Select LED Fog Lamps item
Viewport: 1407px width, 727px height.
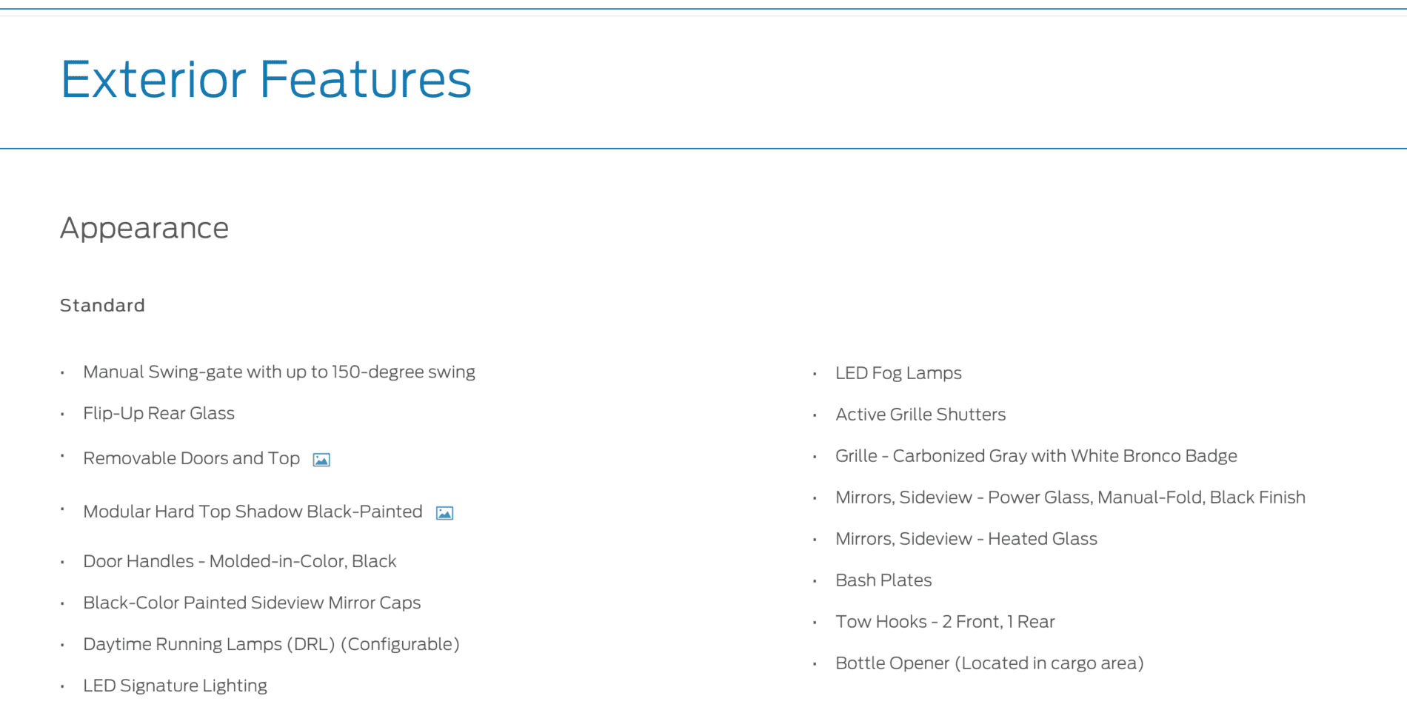tap(898, 373)
